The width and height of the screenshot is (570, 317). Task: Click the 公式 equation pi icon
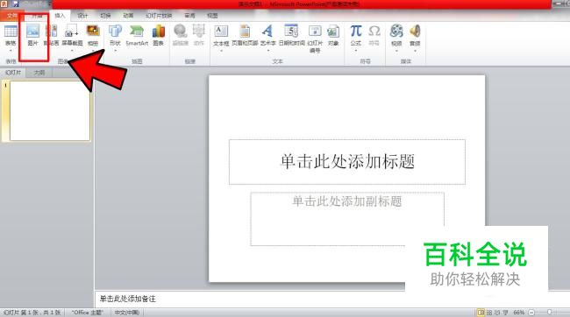point(356,31)
